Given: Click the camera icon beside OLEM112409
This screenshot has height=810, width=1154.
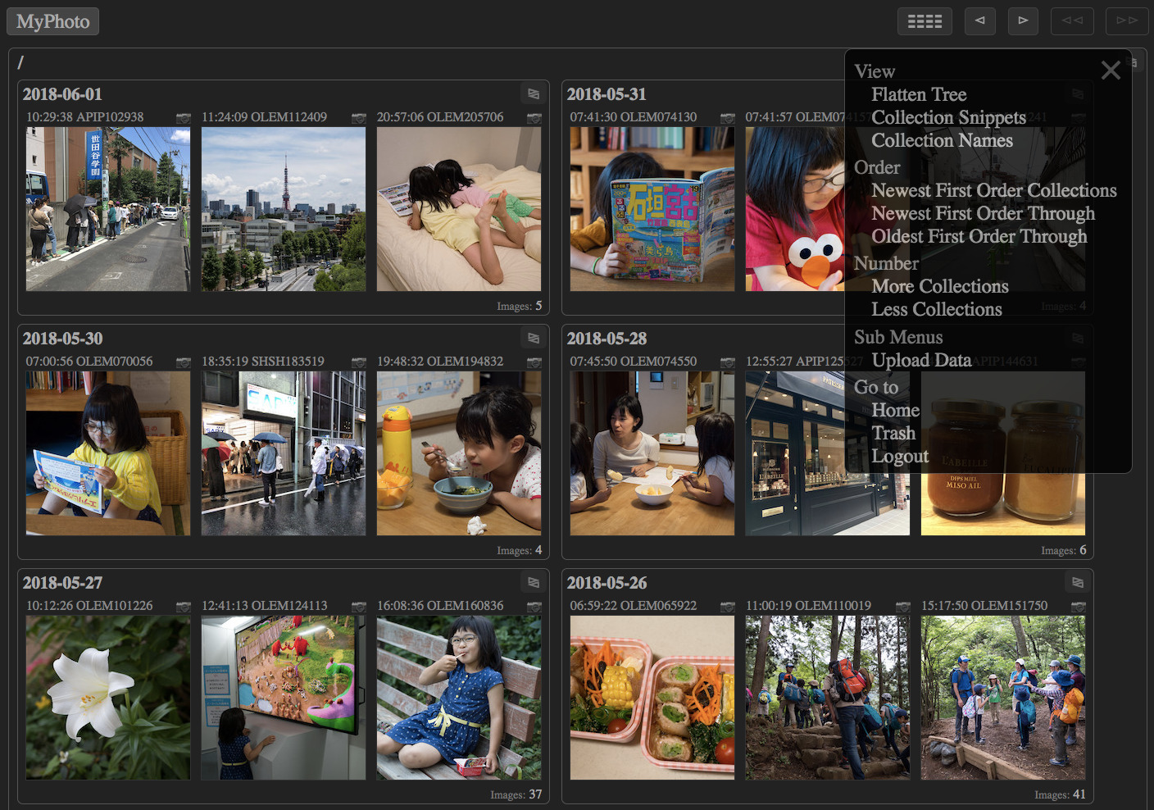Looking at the screenshot, I should coord(359,118).
